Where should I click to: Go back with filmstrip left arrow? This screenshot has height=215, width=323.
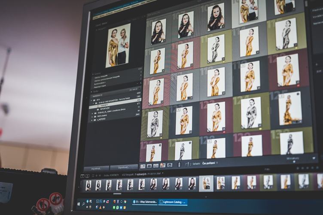click(96, 176)
